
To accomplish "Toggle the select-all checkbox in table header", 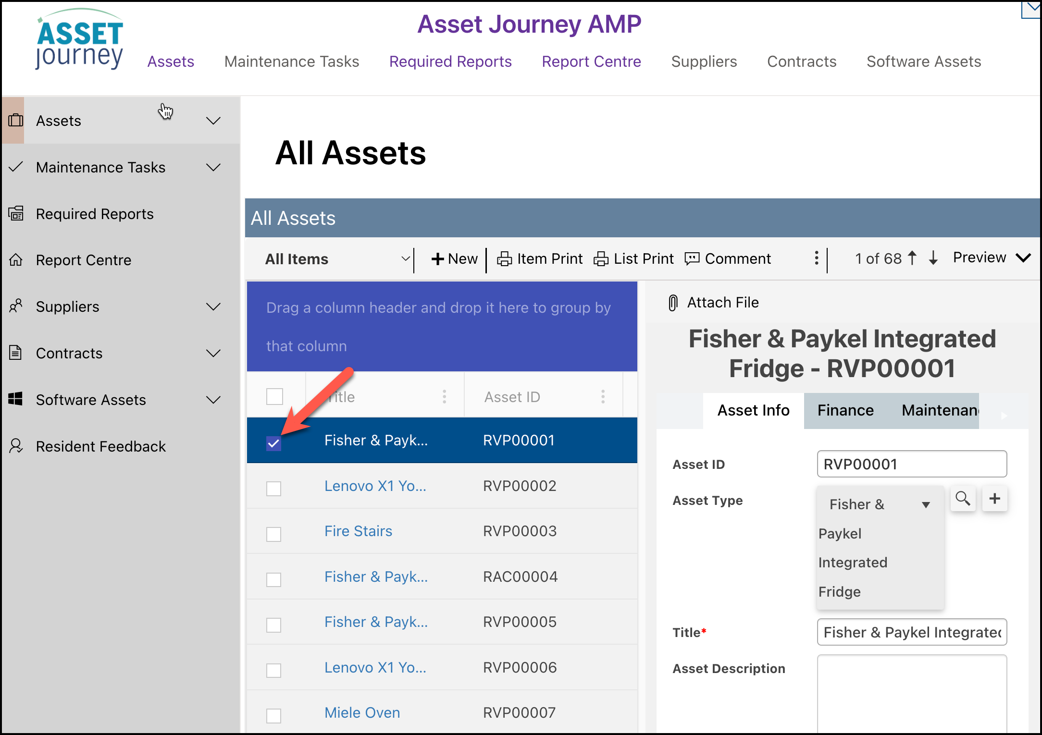I will pos(275,397).
